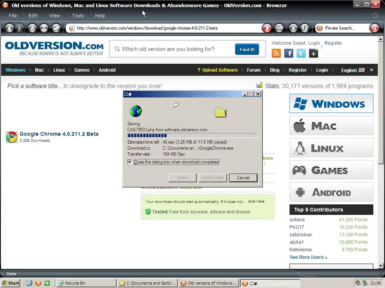This screenshot has width=385, height=288.
Task: Click the Login link in the black nav bar
Action: click(322, 70)
